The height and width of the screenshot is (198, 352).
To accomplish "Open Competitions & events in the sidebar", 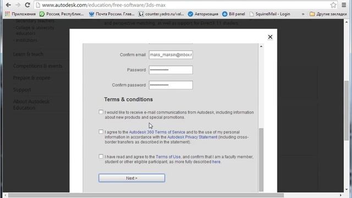I will click(38, 66).
